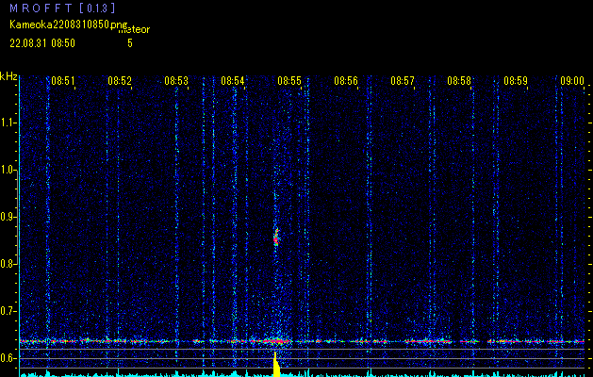593x377 pixels.
Task: Click the 08:57 time marker
Action: 403,81
